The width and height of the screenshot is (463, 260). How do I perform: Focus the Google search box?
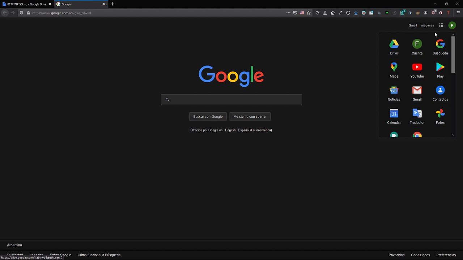click(231, 100)
